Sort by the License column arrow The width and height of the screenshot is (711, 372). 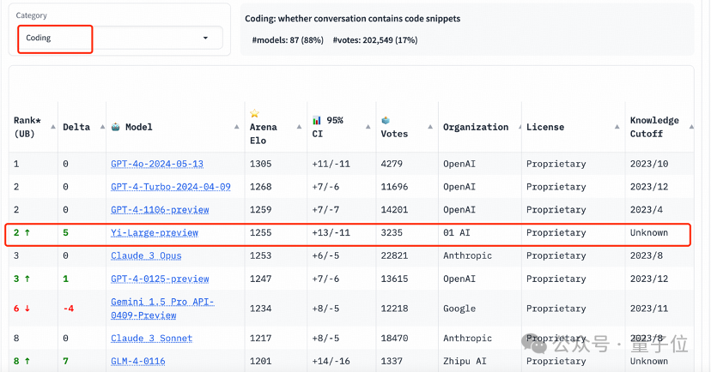pos(617,127)
